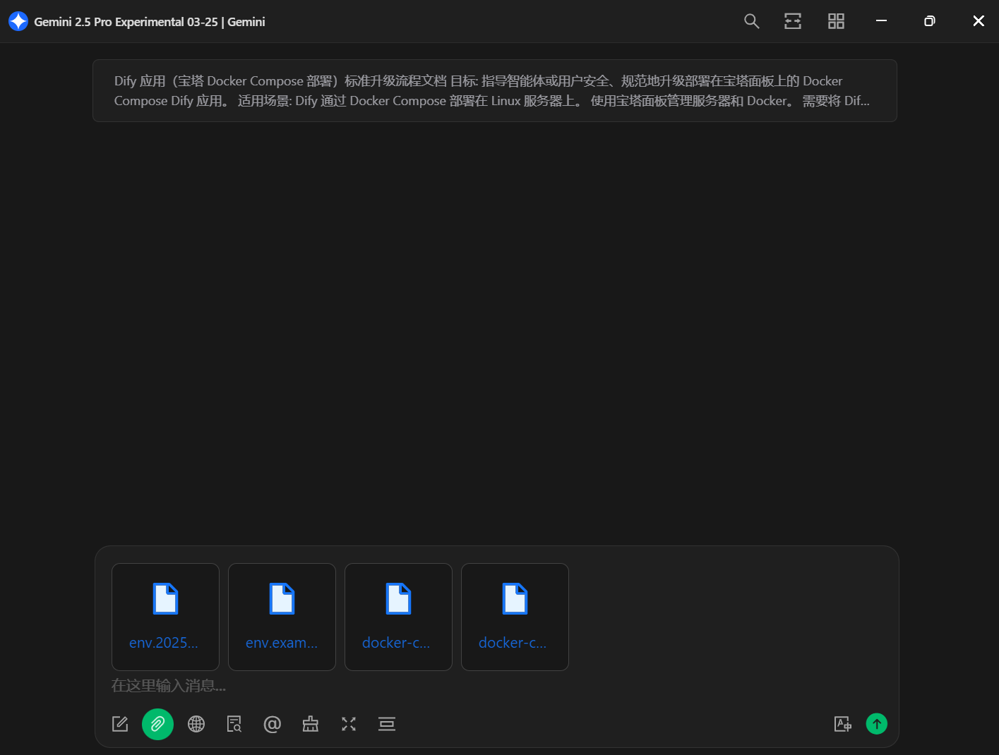
Task: Toggle the green paperclip attachment button
Action: point(157,724)
